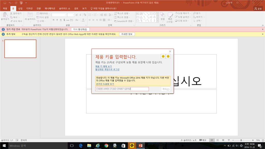Image resolution: width=265 pixels, height=149 pixels.
Task: Click the 공유 share button
Action: tap(258, 9)
